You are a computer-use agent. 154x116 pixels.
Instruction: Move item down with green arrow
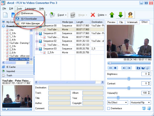[x=120, y=15]
